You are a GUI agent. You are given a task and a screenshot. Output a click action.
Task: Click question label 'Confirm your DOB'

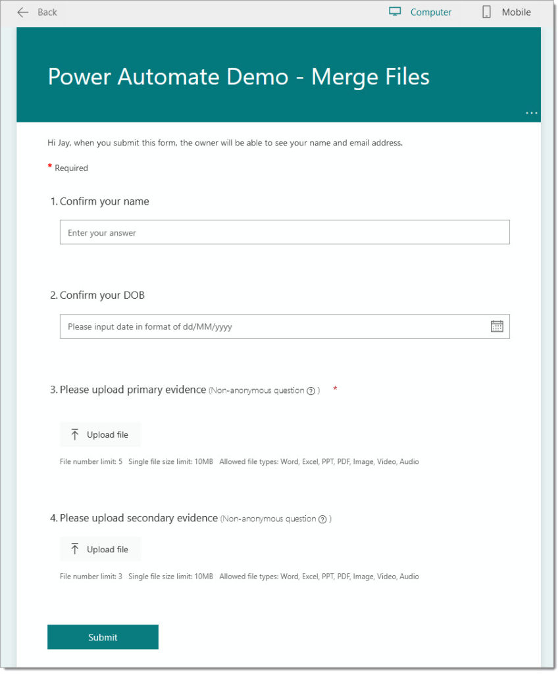(x=102, y=296)
